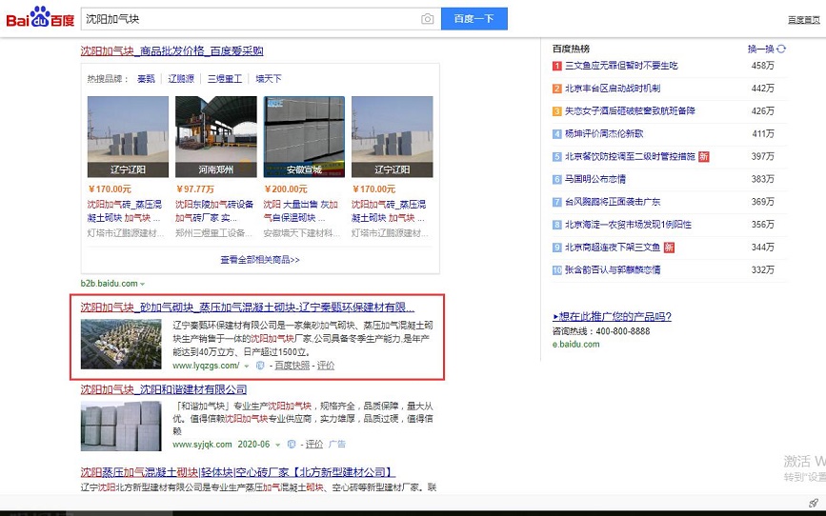Click the Baidu logo
Image resolution: width=826 pixels, height=516 pixels.
coord(40,17)
